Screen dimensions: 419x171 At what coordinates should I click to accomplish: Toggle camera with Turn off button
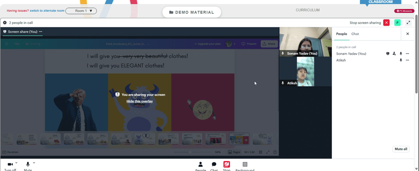pyautogui.click(x=10, y=164)
